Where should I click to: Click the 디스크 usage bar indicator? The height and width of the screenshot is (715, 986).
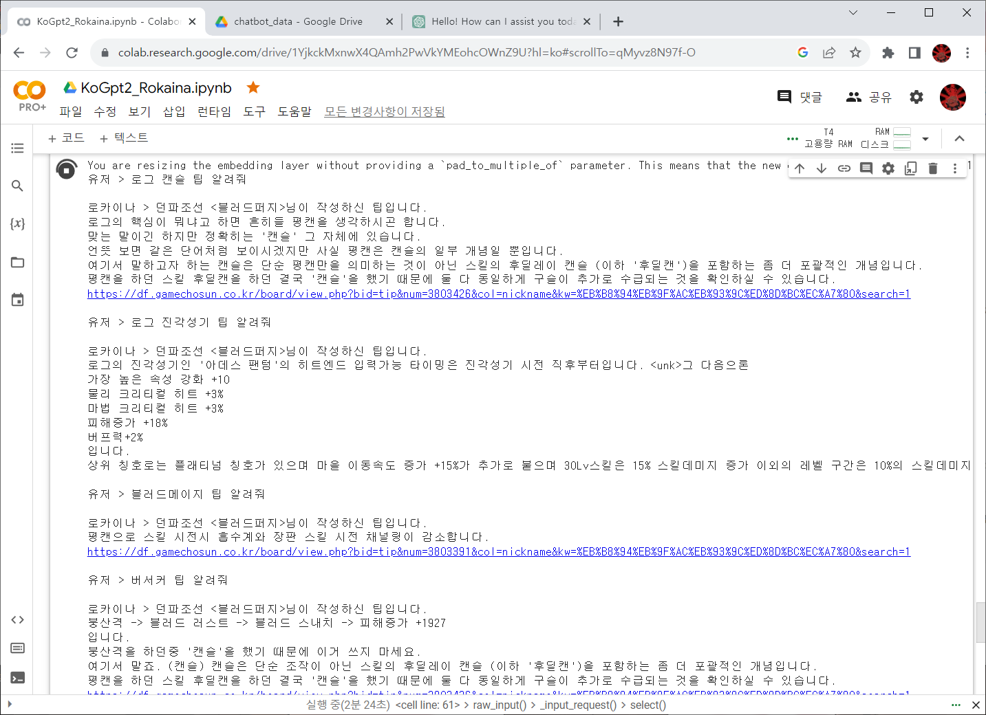(x=902, y=144)
